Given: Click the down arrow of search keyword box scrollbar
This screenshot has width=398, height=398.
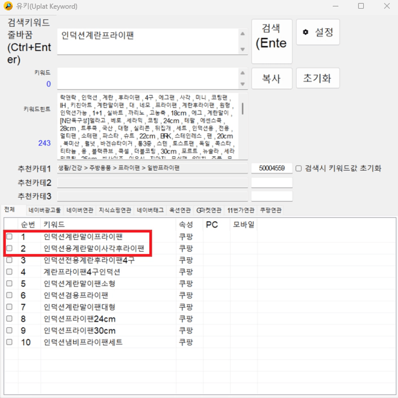Looking at the screenshot, I should point(243,49).
